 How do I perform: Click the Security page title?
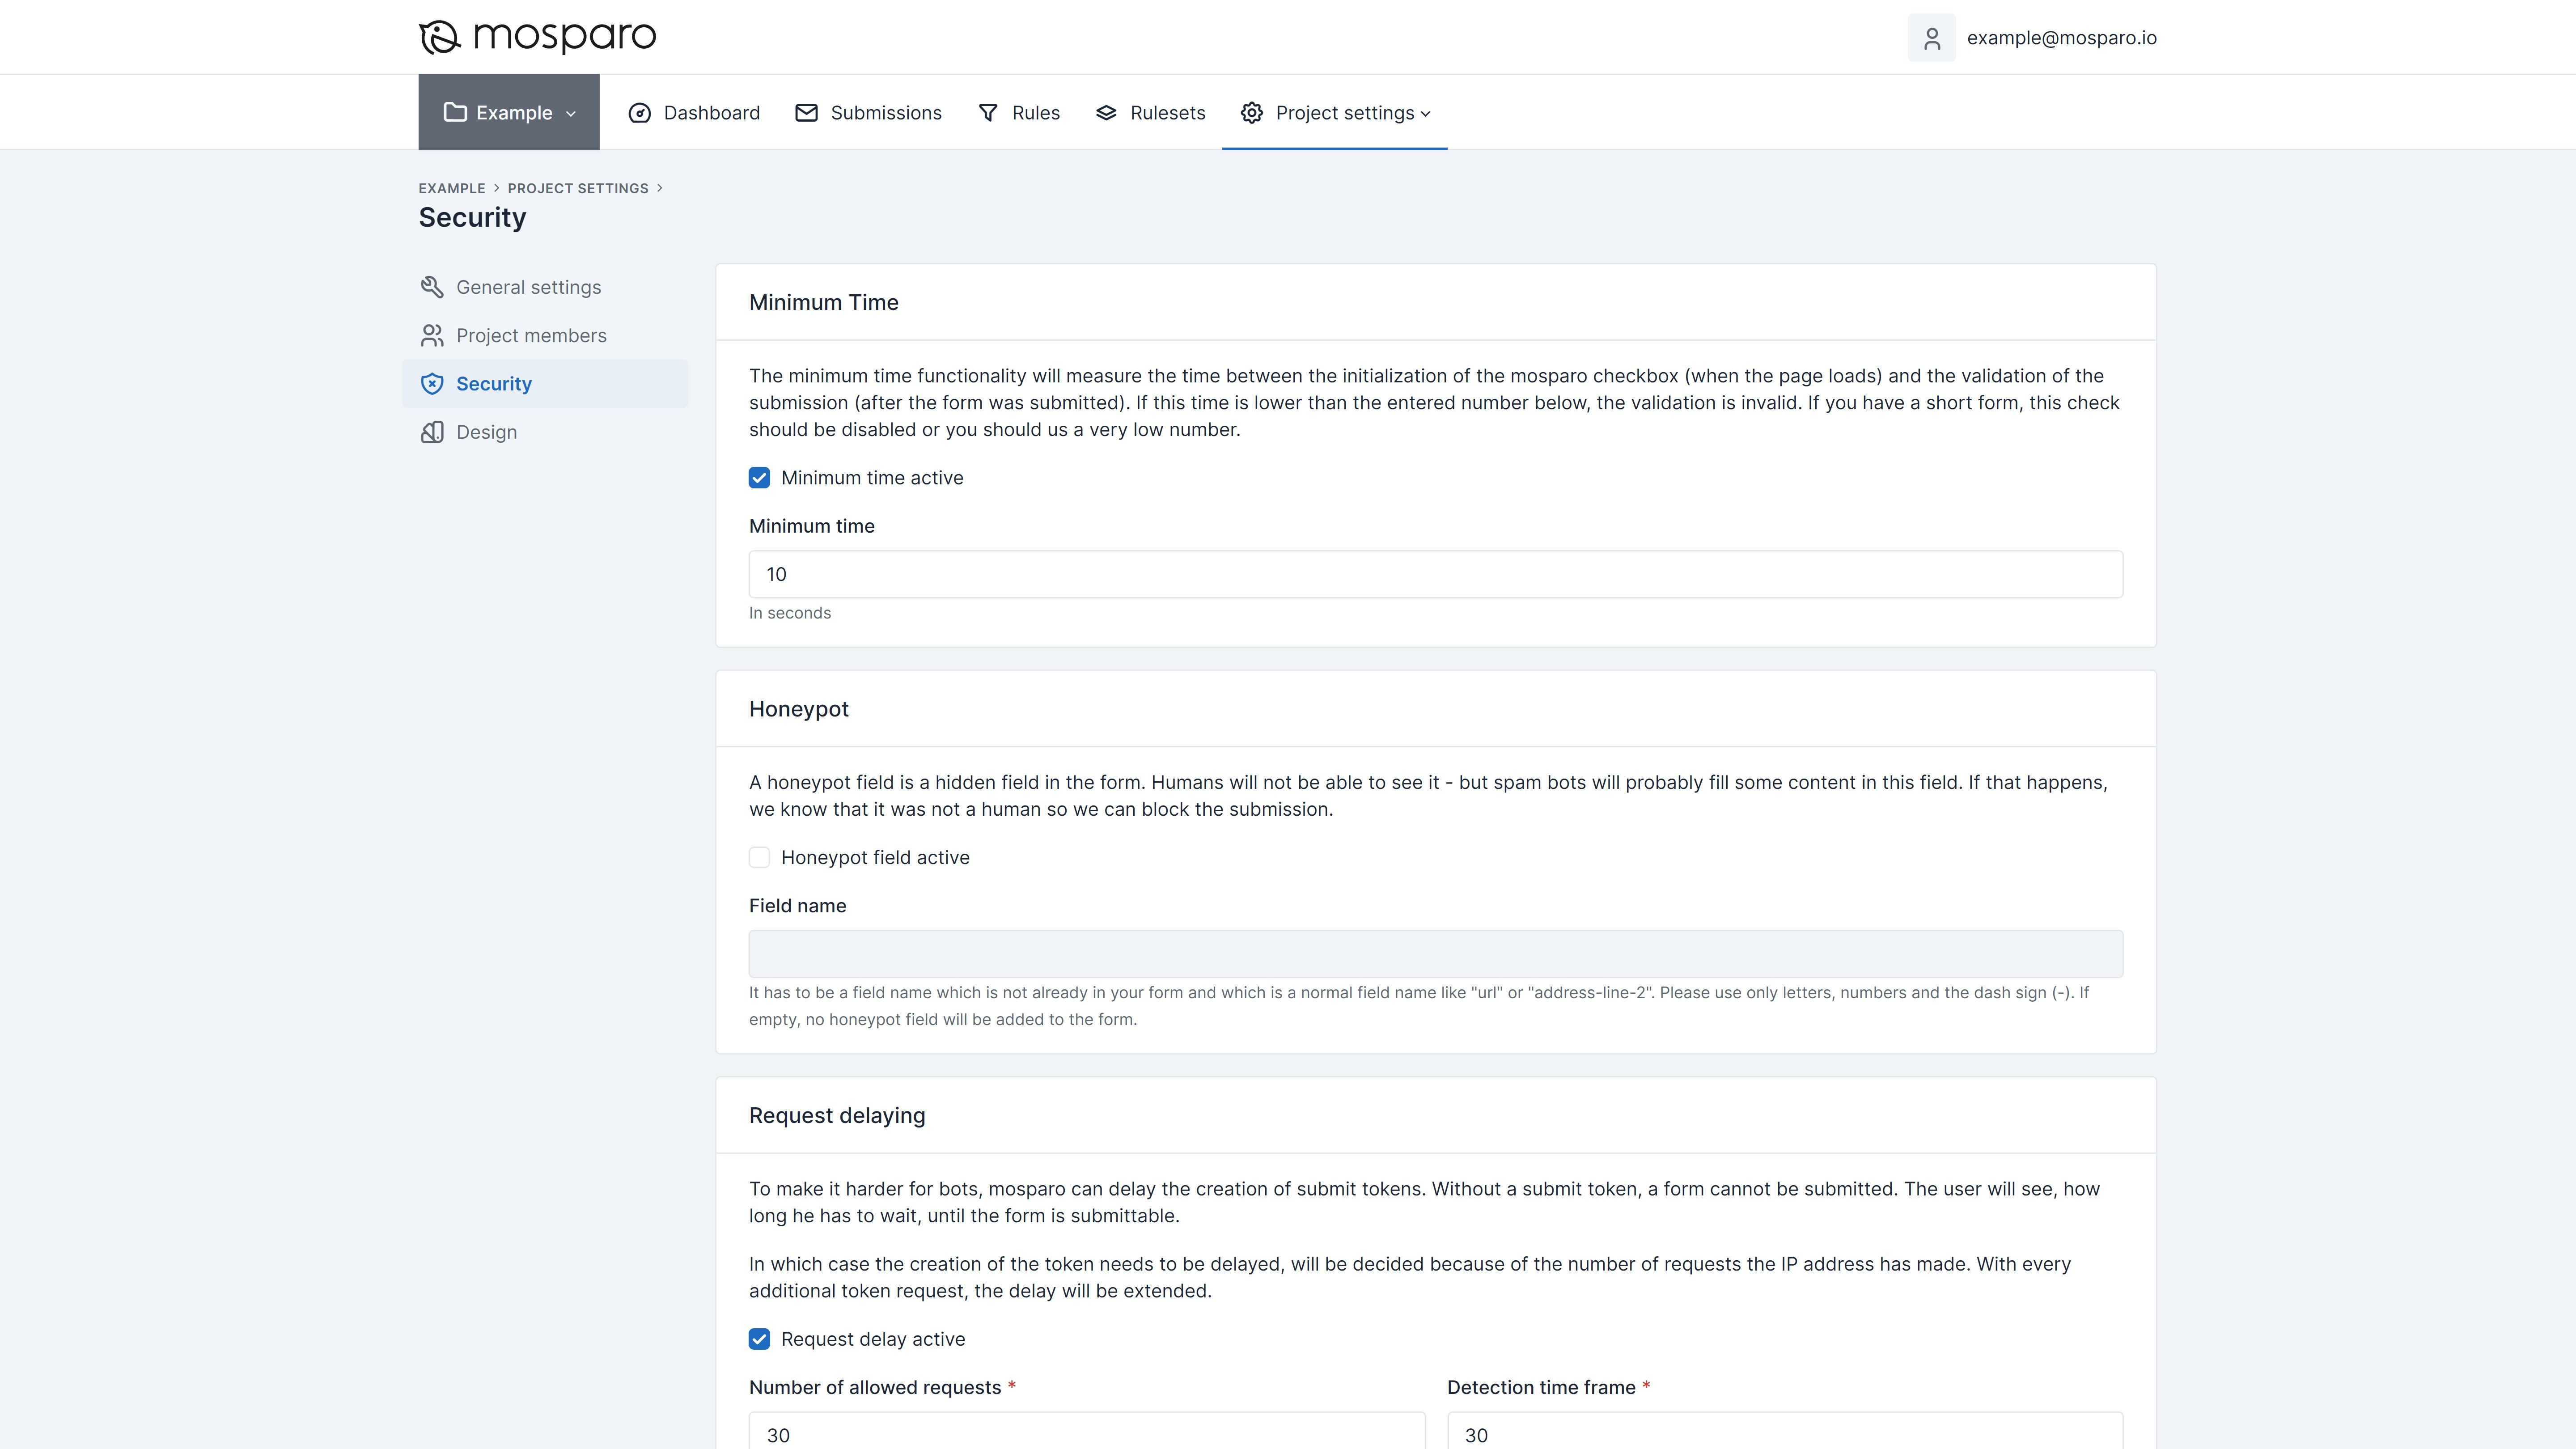pyautogui.click(x=472, y=218)
